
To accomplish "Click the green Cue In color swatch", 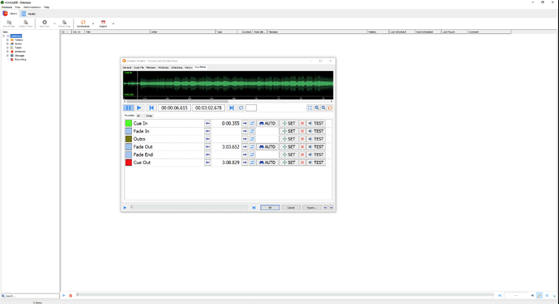I will pyautogui.click(x=129, y=123).
